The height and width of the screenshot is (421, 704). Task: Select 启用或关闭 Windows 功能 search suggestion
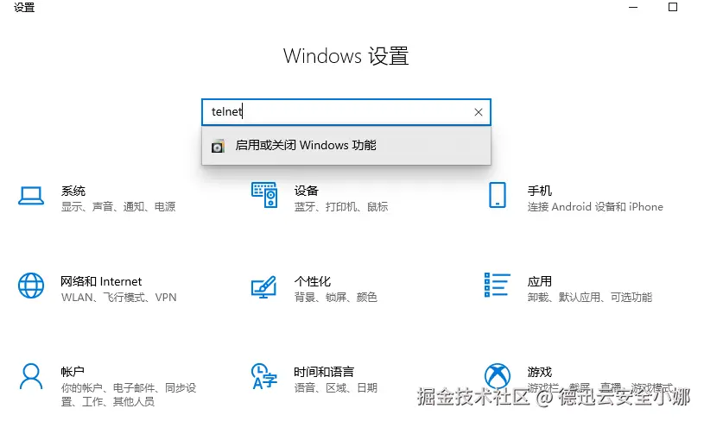[x=346, y=145]
